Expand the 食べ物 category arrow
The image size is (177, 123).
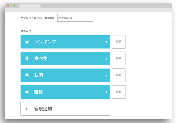pos(106,59)
